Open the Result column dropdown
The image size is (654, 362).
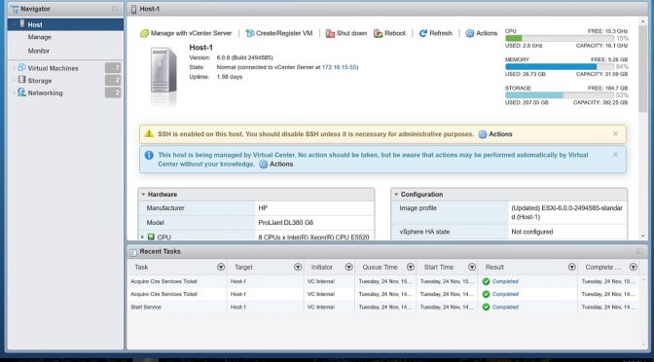click(572, 267)
